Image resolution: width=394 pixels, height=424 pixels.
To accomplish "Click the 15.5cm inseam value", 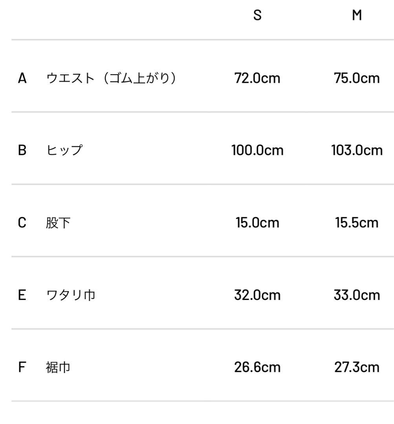I will [x=357, y=223].
